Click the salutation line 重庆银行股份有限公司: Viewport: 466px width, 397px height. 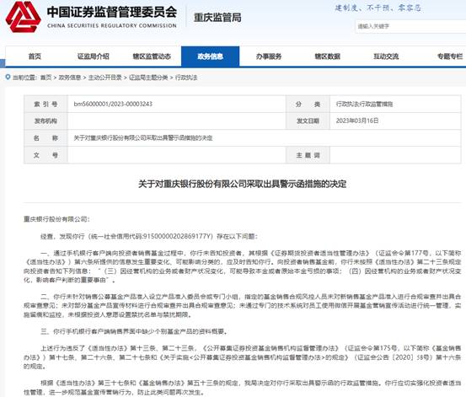(x=56, y=219)
